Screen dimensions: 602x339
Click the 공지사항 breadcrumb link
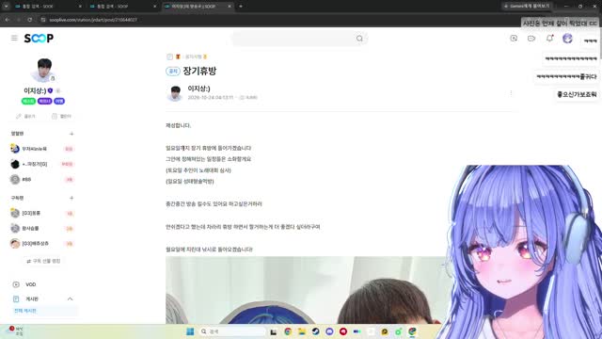[194, 56]
